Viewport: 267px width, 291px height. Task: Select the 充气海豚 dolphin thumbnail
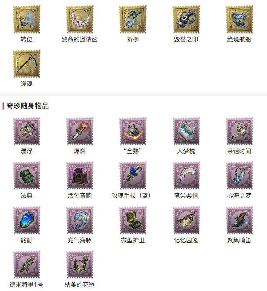point(80,220)
